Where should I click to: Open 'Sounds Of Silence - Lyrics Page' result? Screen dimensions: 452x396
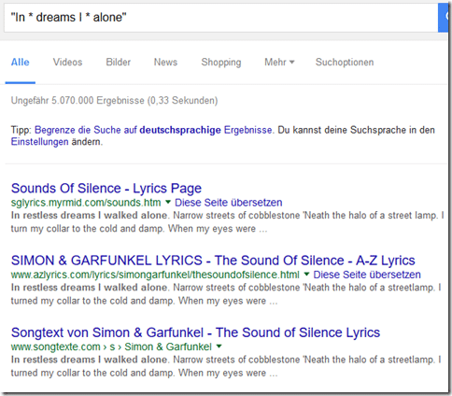[106, 189]
